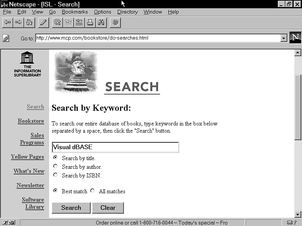Click the Edit pencil toolbar icon
The height and width of the screenshot is (226, 302).
point(43,23)
